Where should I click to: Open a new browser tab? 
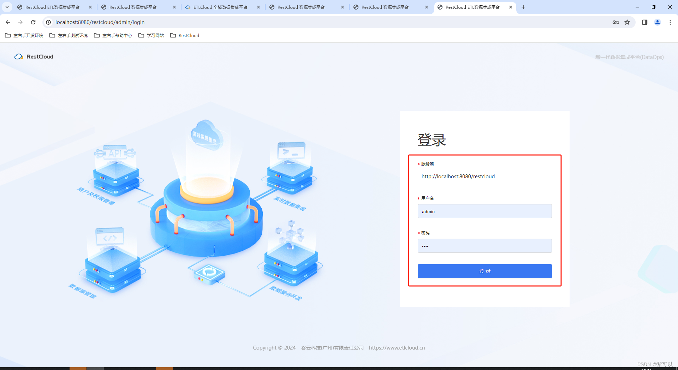(523, 7)
